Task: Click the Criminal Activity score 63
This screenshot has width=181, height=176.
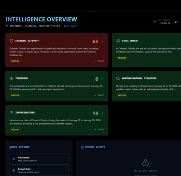Action: coord(95,41)
